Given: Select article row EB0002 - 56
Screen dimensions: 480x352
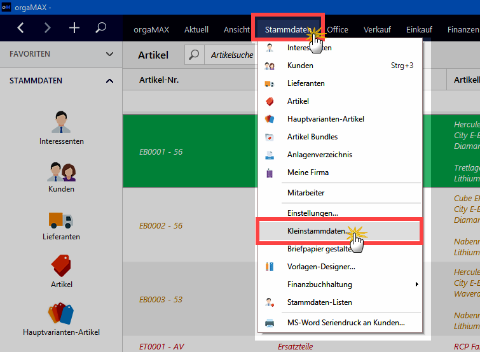Looking at the screenshot, I should (161, 226).
